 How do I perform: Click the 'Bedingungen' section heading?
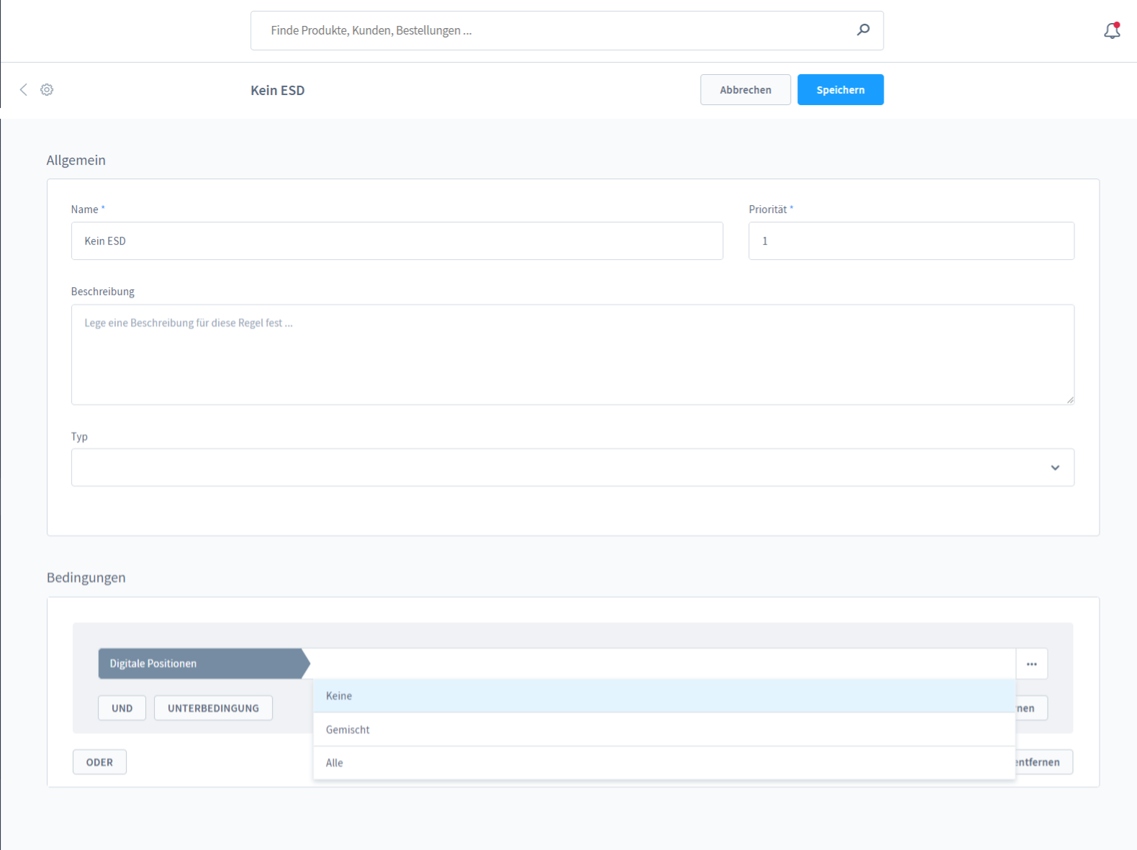coord(86,577)
